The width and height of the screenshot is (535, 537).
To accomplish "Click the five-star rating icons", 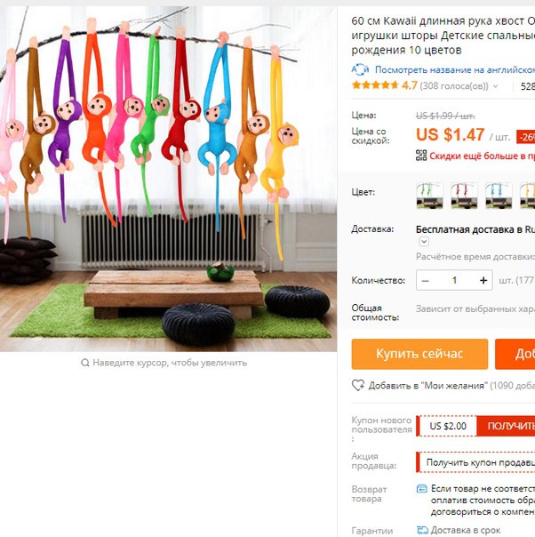I will (x=375, y=85).
